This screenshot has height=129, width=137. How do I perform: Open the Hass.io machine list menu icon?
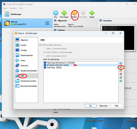tap(47, 23)
